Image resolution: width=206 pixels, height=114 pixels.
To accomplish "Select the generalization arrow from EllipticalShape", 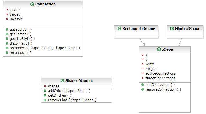I will [180, 42].
